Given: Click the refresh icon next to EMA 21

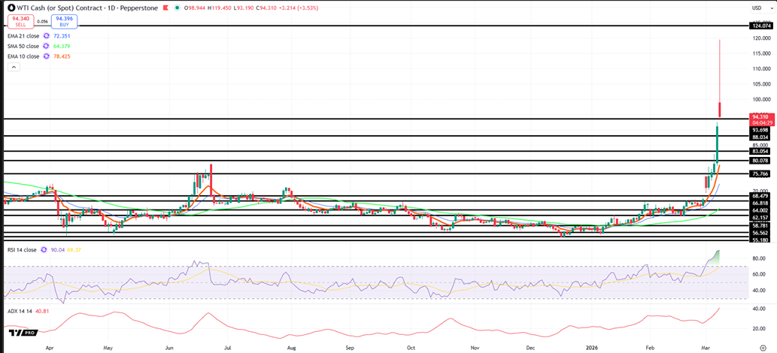Looking at the screenshot, I should (x=46, y=35).
